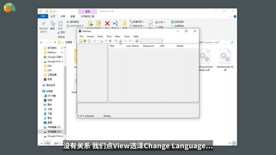Select 3D 对象 in Explorer sidebar
The height and width of the screenshot is (155, 276).
pos(50,96)
